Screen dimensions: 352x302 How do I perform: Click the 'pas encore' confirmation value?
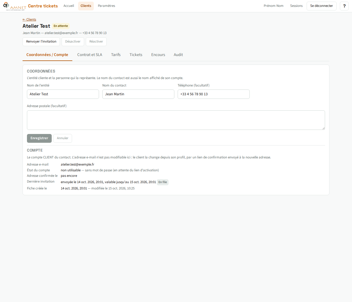coord(69,176)
